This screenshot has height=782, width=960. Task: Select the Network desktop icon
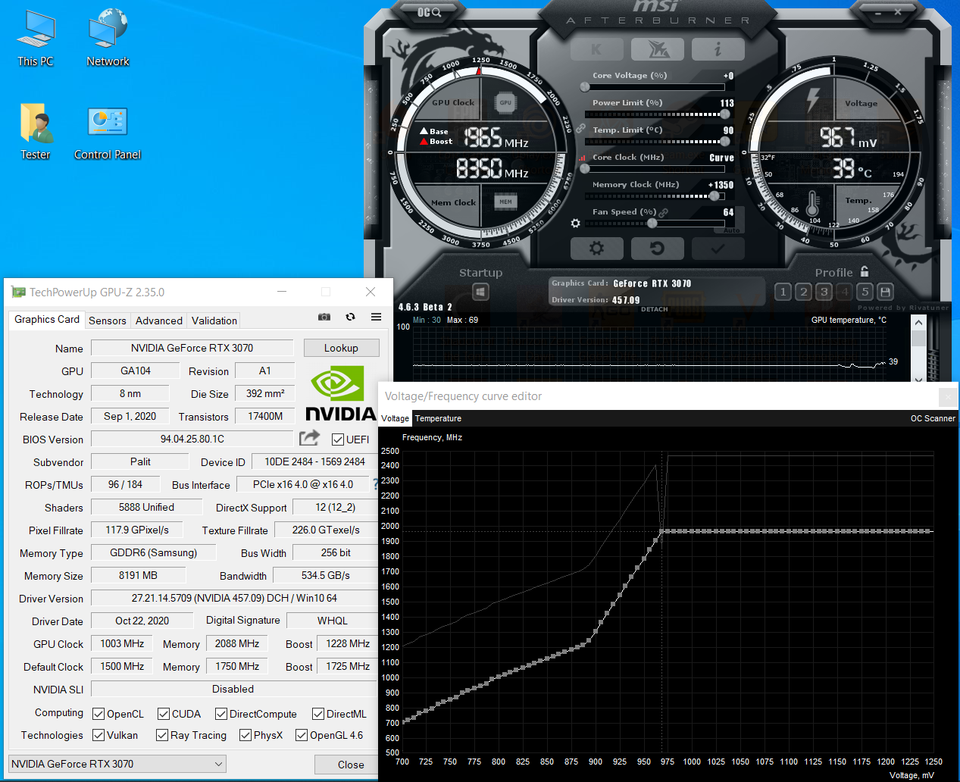[x=108, y=39]
